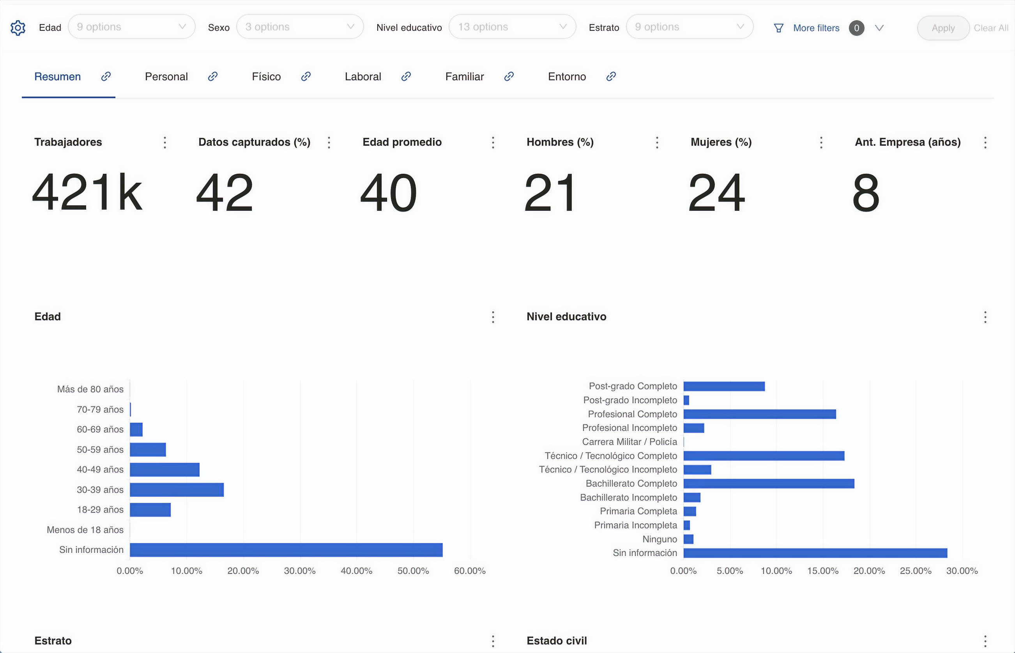Open the Hombres (%) card options menu
Screen dimensions: 1015x653
point(657,143)
